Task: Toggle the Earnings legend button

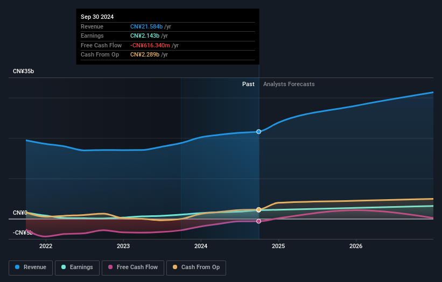Action: pos(77,267)
